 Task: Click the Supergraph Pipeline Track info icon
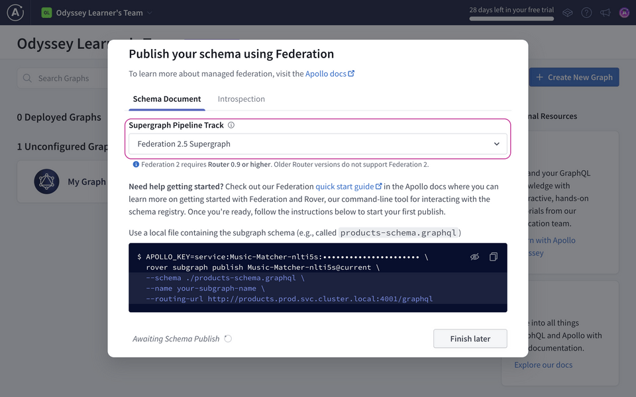point(231,125)
